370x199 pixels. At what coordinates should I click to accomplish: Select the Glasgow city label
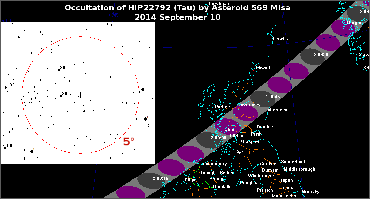click(x=250, y=141)
